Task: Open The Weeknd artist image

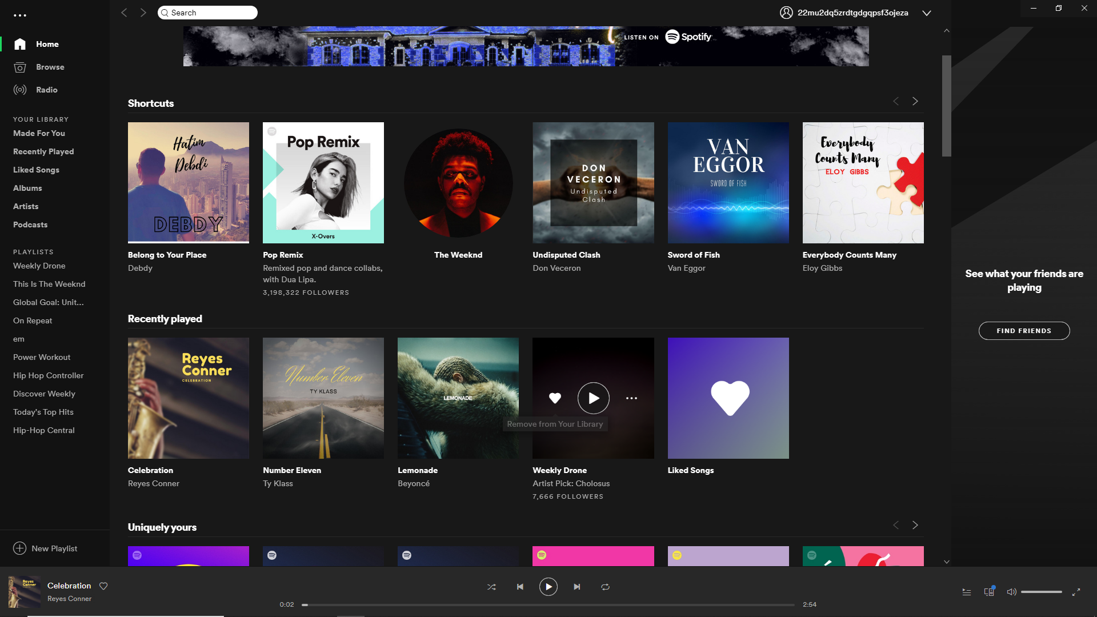Action: tap(458, 183)
